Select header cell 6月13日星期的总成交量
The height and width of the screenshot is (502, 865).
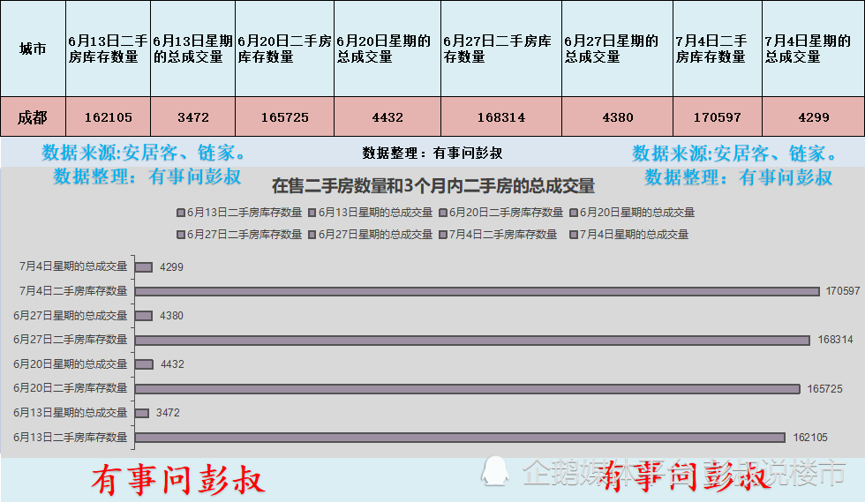pyautogui.click(x=193, y=49)
